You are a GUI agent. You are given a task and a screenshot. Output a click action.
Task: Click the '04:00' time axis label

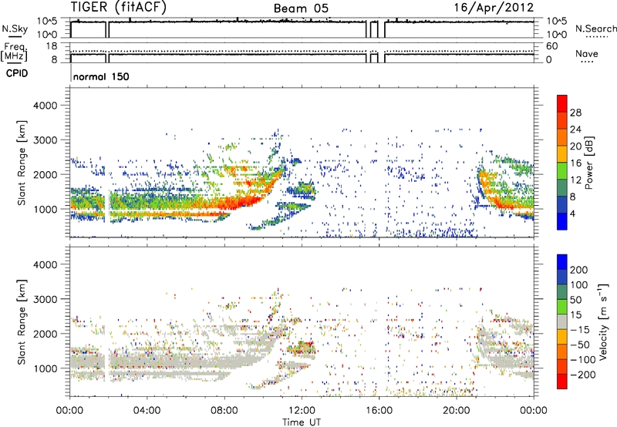click(x=147, y=411)
